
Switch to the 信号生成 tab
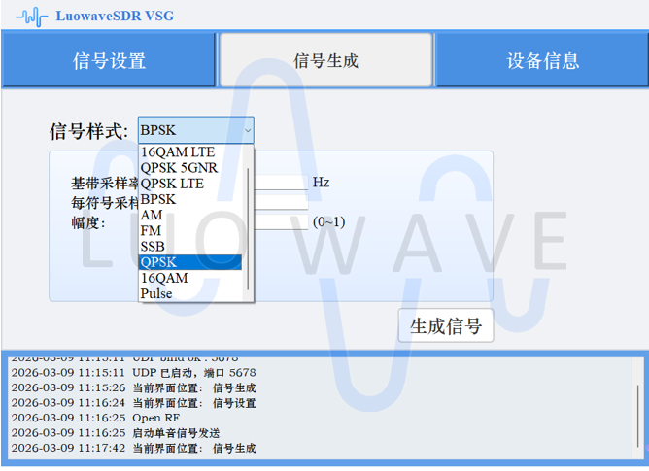click(325, 61)
